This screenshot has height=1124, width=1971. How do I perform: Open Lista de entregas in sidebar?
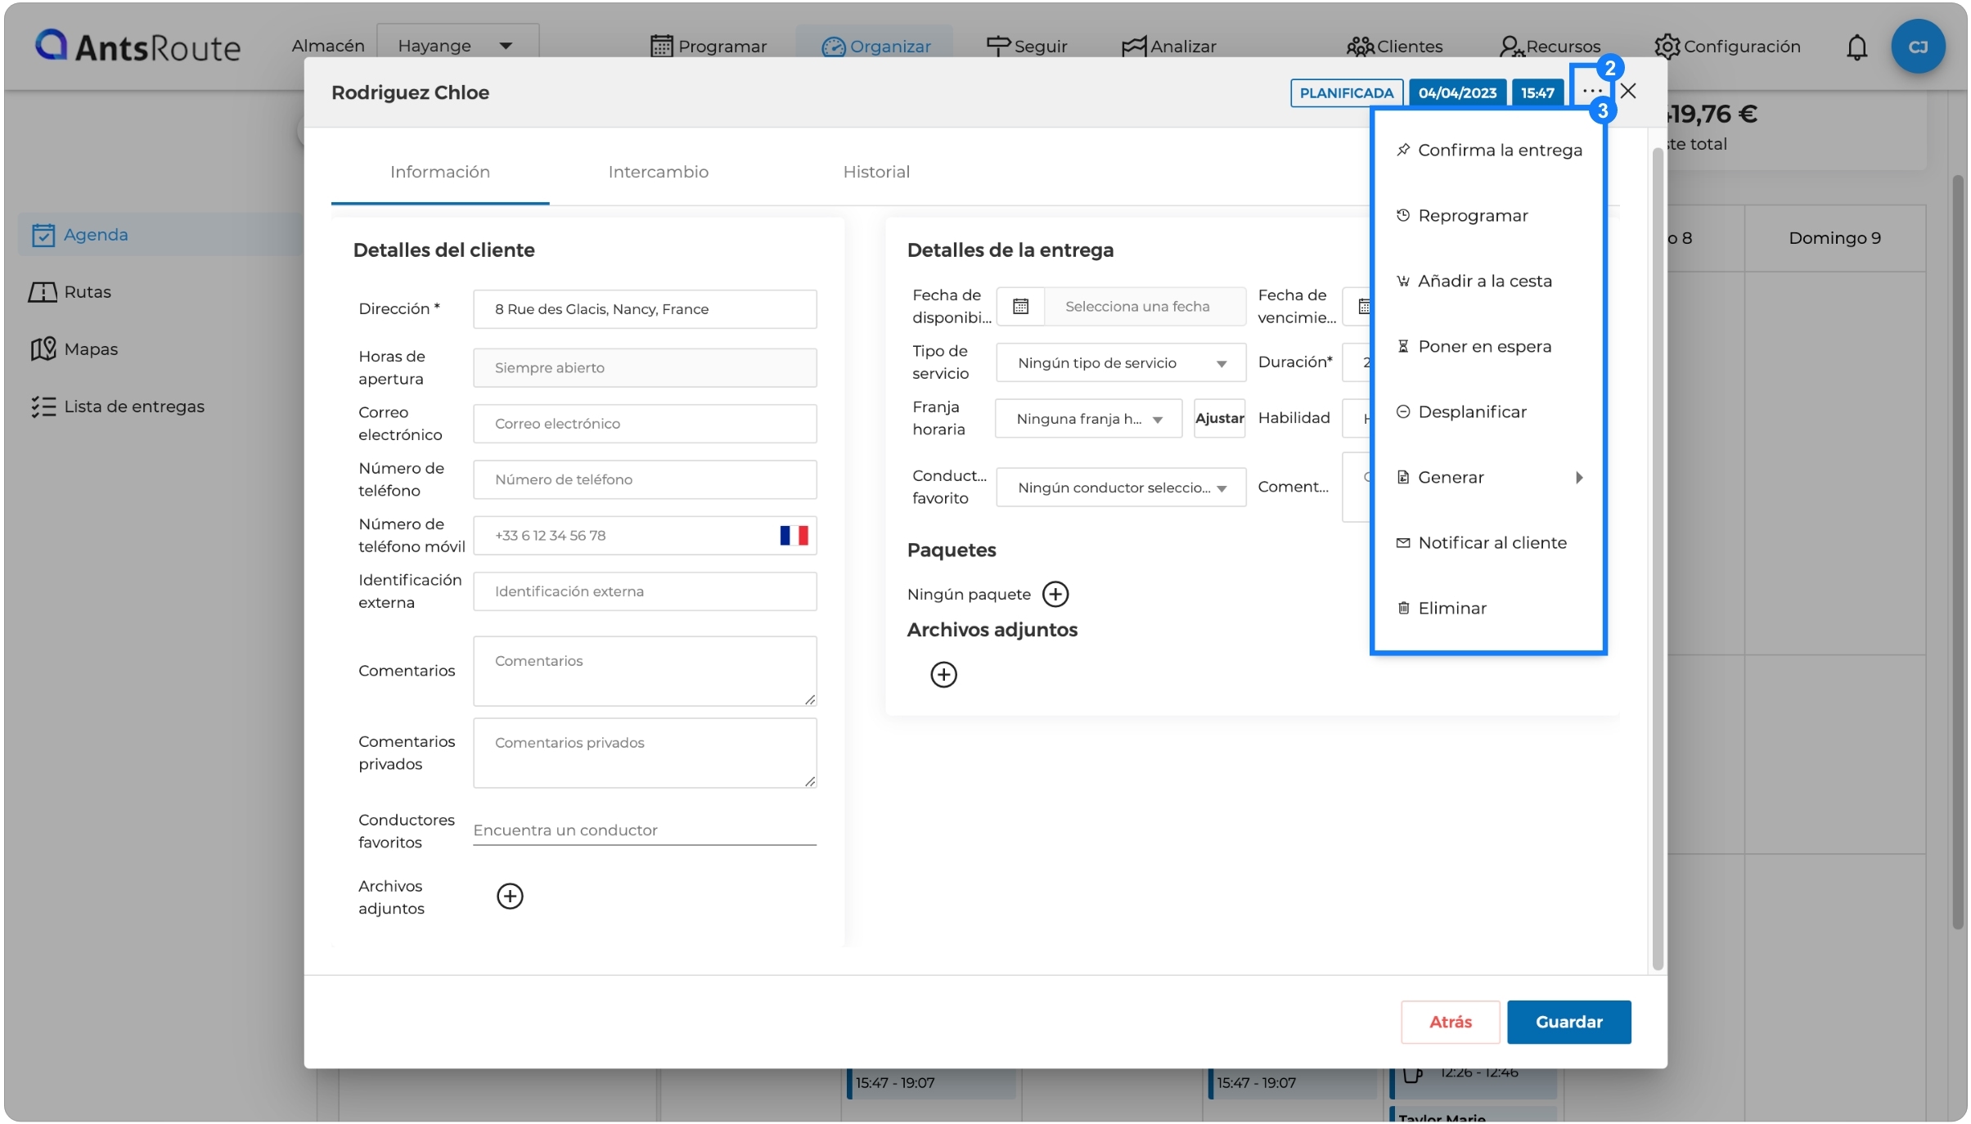117,407
